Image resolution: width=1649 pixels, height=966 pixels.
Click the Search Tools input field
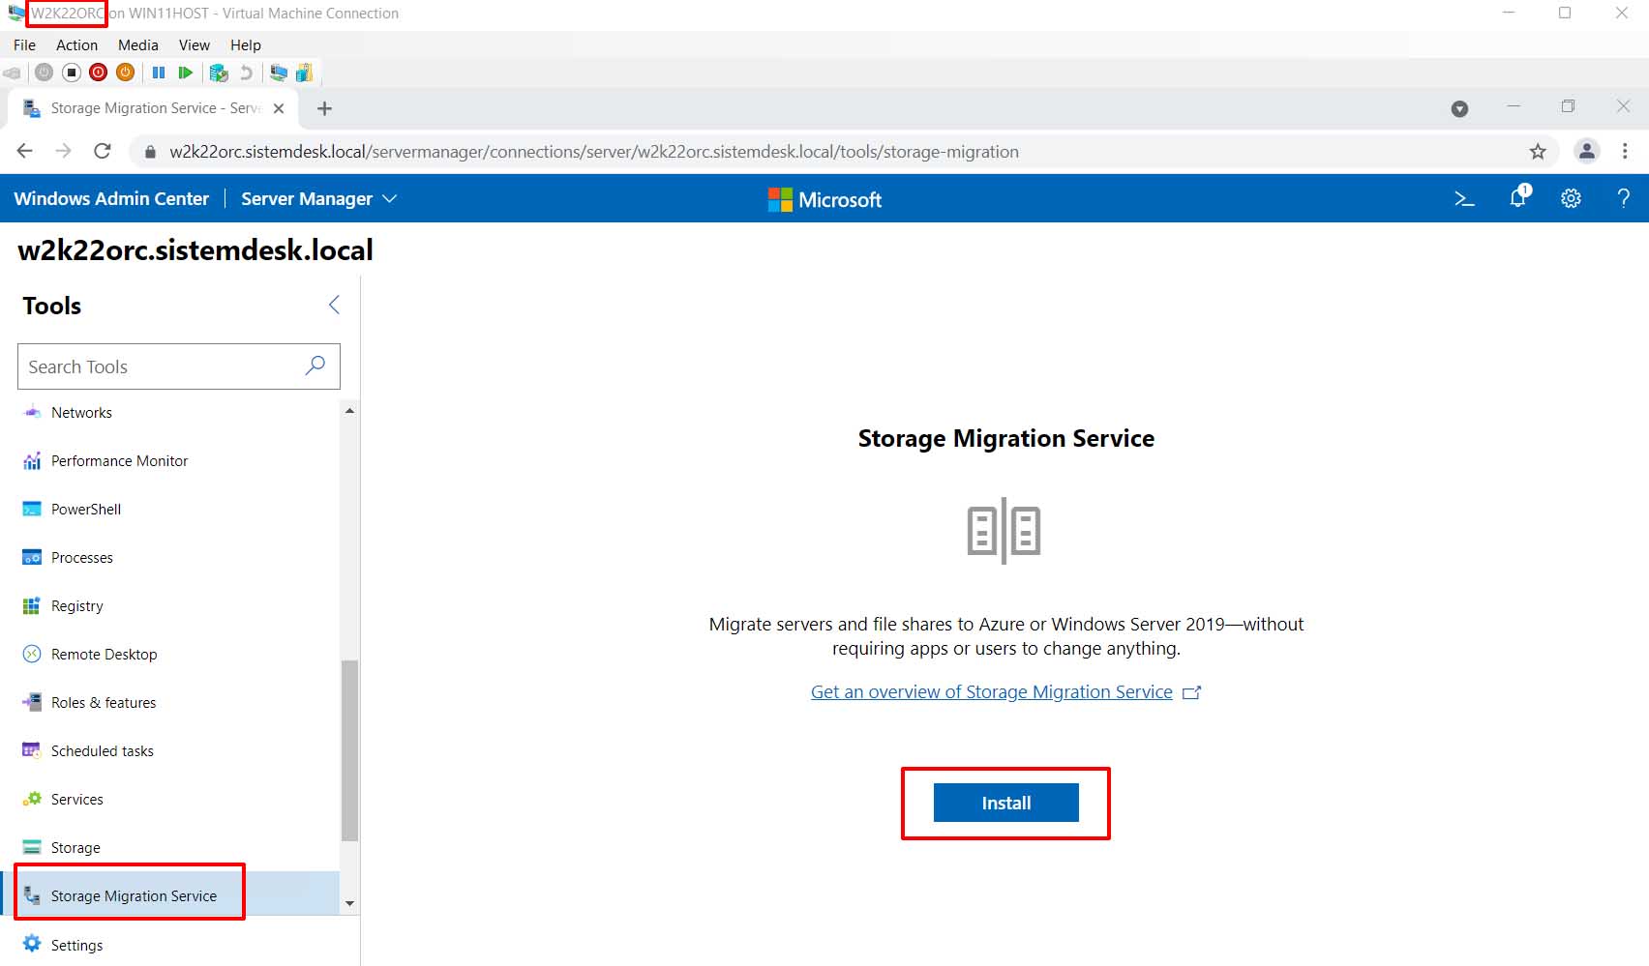(179, 366)
